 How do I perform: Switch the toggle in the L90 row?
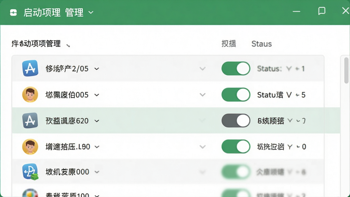236,147
